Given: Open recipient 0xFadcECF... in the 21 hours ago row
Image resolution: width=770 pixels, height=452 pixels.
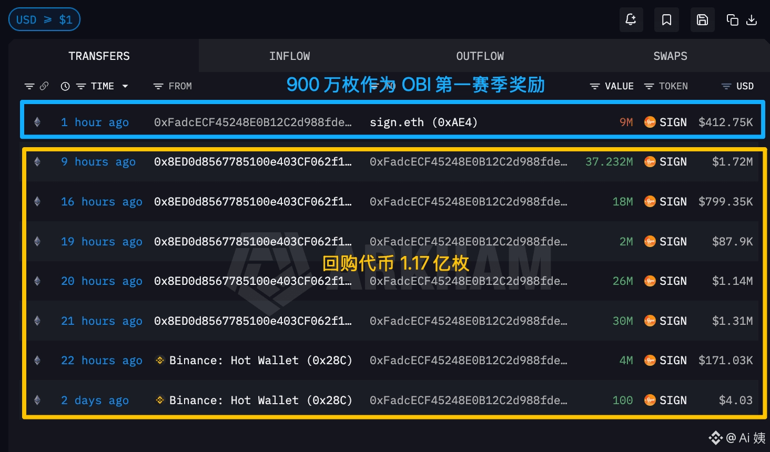Looking at the screenshot, I should click(x=469, y=321).
